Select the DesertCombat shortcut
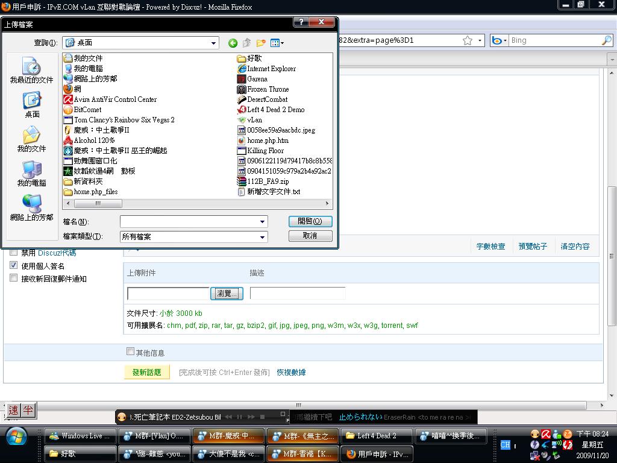The image size is (617, 463). [263, 99]
